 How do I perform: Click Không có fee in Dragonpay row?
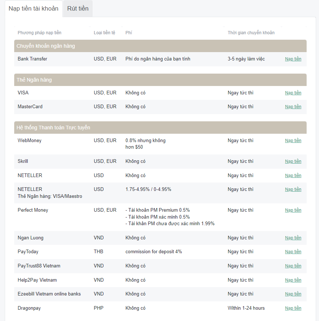(x=135, y=308)
